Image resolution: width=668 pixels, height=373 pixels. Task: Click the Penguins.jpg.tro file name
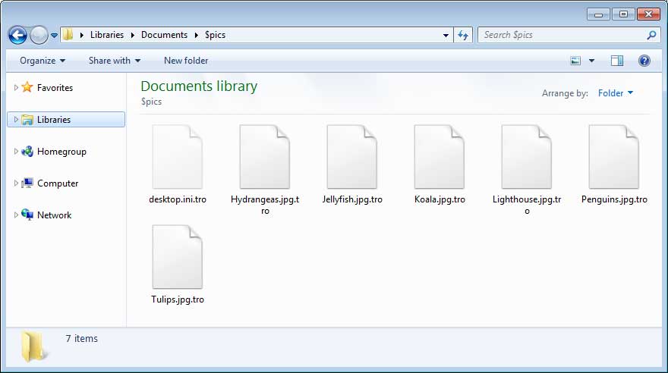click(614, 199)
